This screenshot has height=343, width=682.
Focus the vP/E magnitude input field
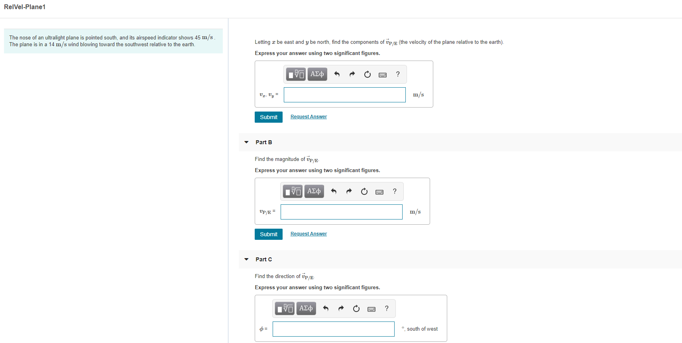(342, 212)
